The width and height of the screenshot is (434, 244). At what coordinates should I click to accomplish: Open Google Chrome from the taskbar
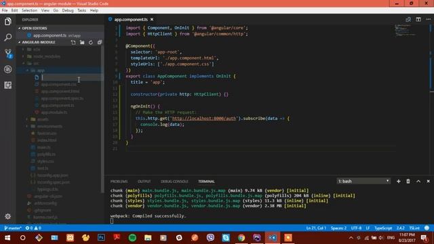241,238
